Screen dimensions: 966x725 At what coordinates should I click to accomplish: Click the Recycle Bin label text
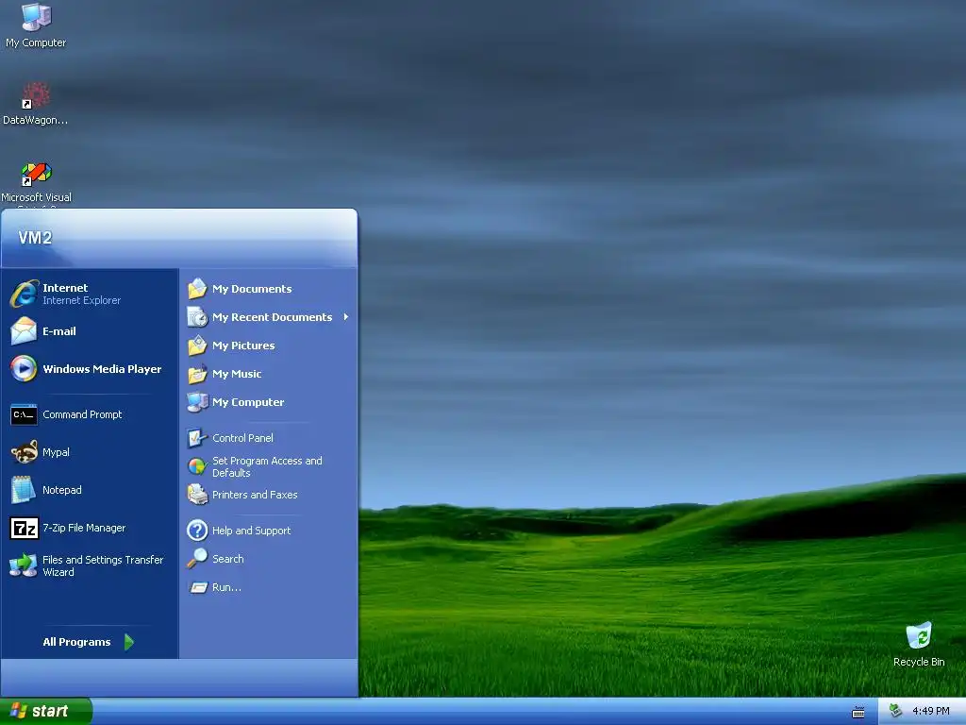pyautogui.click(x=919, y=662)
